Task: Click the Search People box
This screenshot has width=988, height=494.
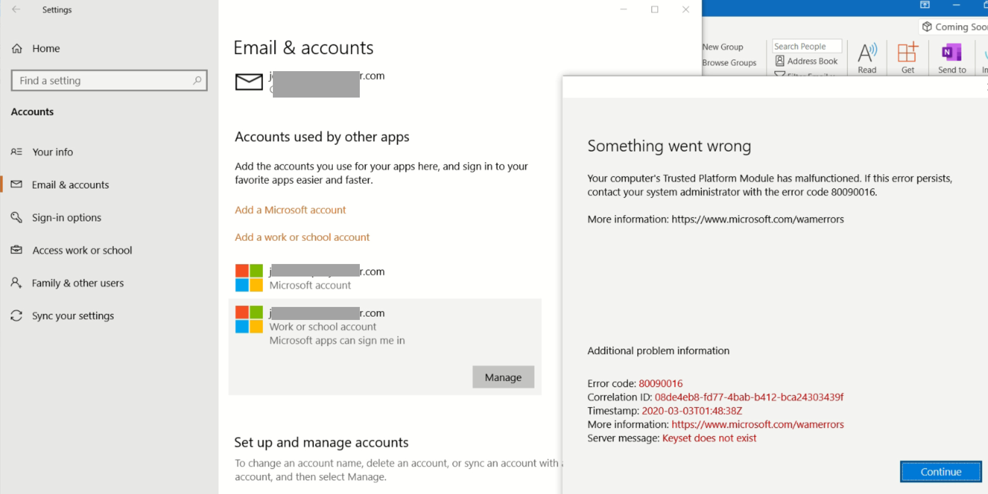Action: click(x=807, y=47)
